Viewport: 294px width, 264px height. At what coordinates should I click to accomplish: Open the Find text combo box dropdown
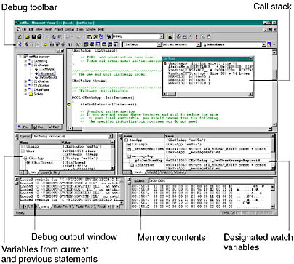(162, 37)
